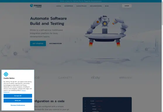
Task: Click the cookie notice diamond logo icon
Action: click(x=6, y=74)
